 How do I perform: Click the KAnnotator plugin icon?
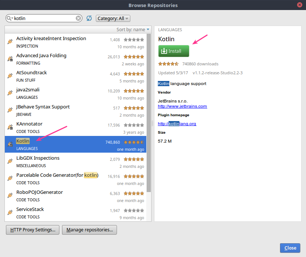tap(10, 127)
